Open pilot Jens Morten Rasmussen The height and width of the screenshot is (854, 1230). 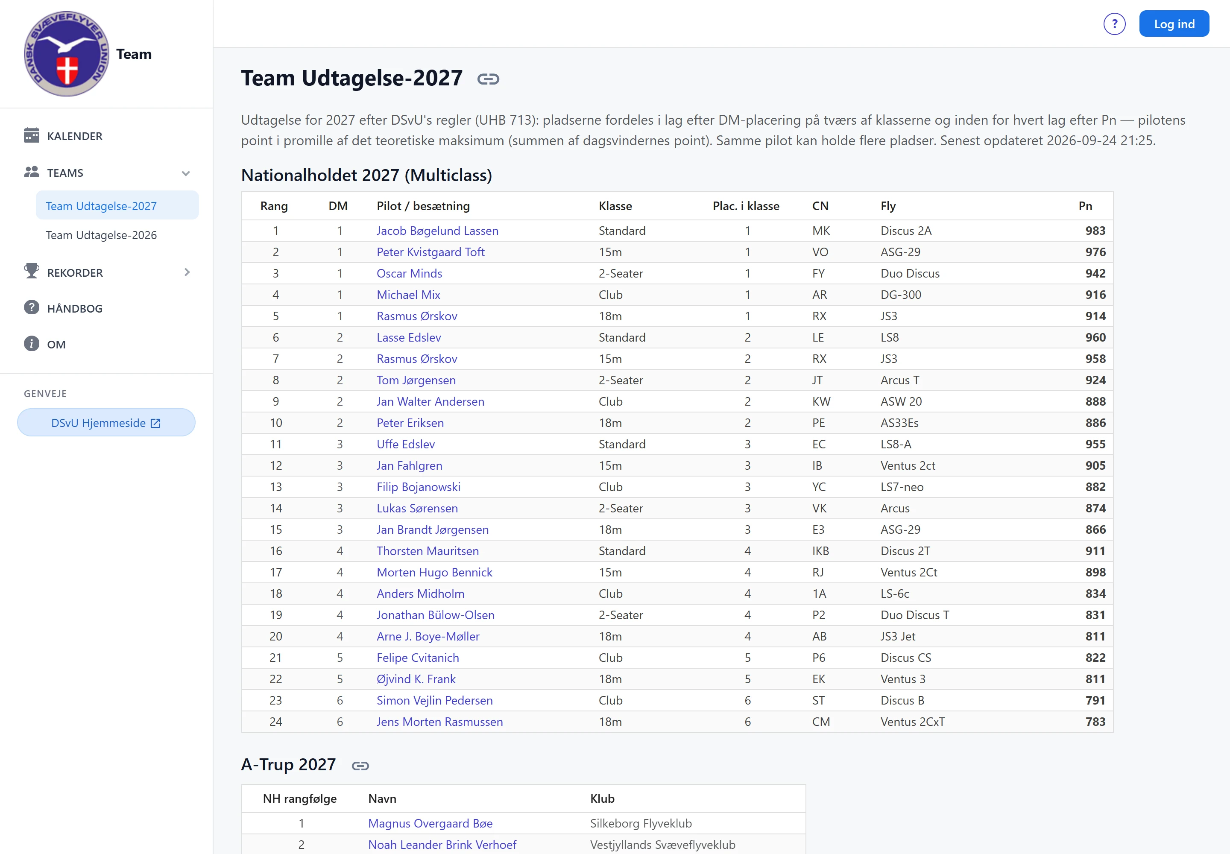tap(439, 722)
